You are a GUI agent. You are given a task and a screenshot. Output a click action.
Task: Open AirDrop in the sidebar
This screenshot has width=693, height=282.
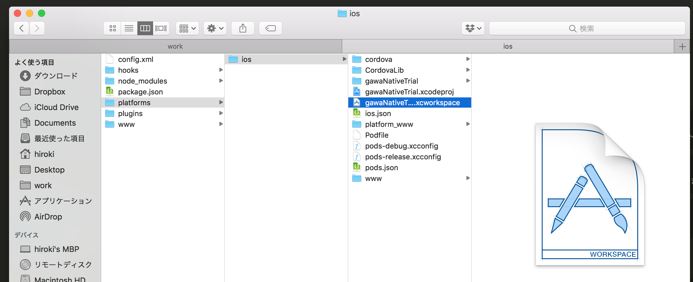[x=48, y=216]
